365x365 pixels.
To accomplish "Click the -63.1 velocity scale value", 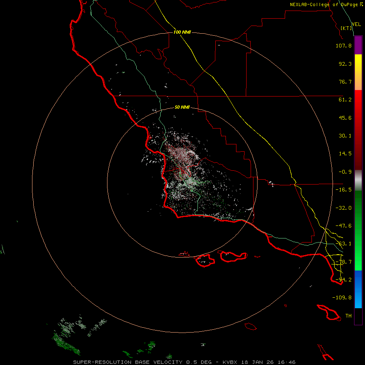I will click(x=344, y=244).
